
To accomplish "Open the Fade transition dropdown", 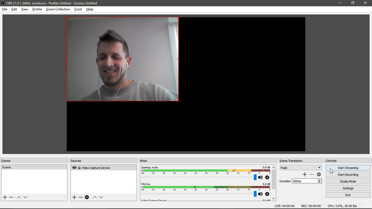I will tap(301, 168).
